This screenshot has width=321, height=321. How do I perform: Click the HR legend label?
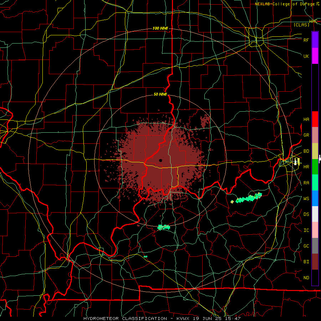tap(306, 167)
